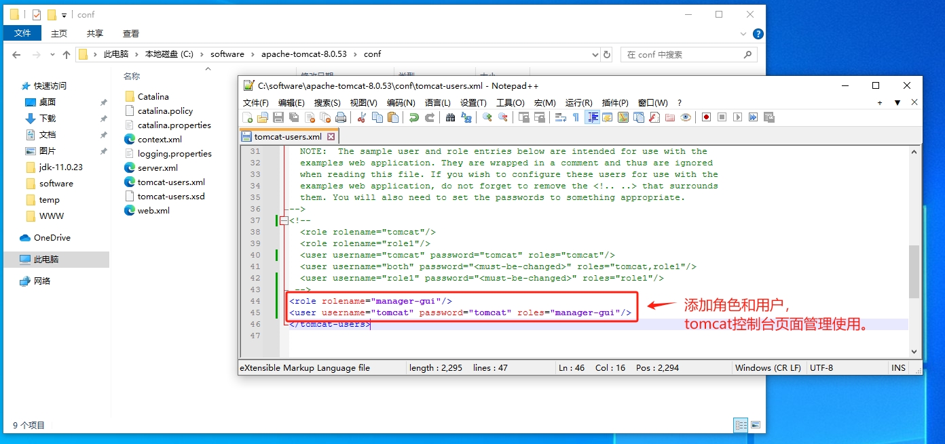Click the Save All toolbar icon

293,117
